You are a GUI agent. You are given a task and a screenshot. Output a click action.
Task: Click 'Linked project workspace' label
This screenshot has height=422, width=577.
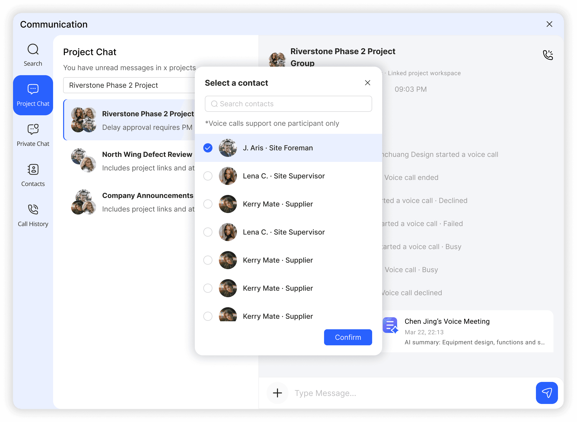coord(424,73)
